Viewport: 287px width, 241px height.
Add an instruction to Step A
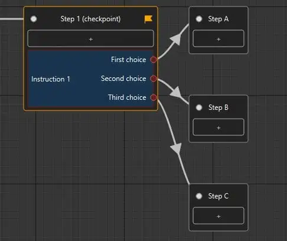pyautogui.click(x=218, y=38)
